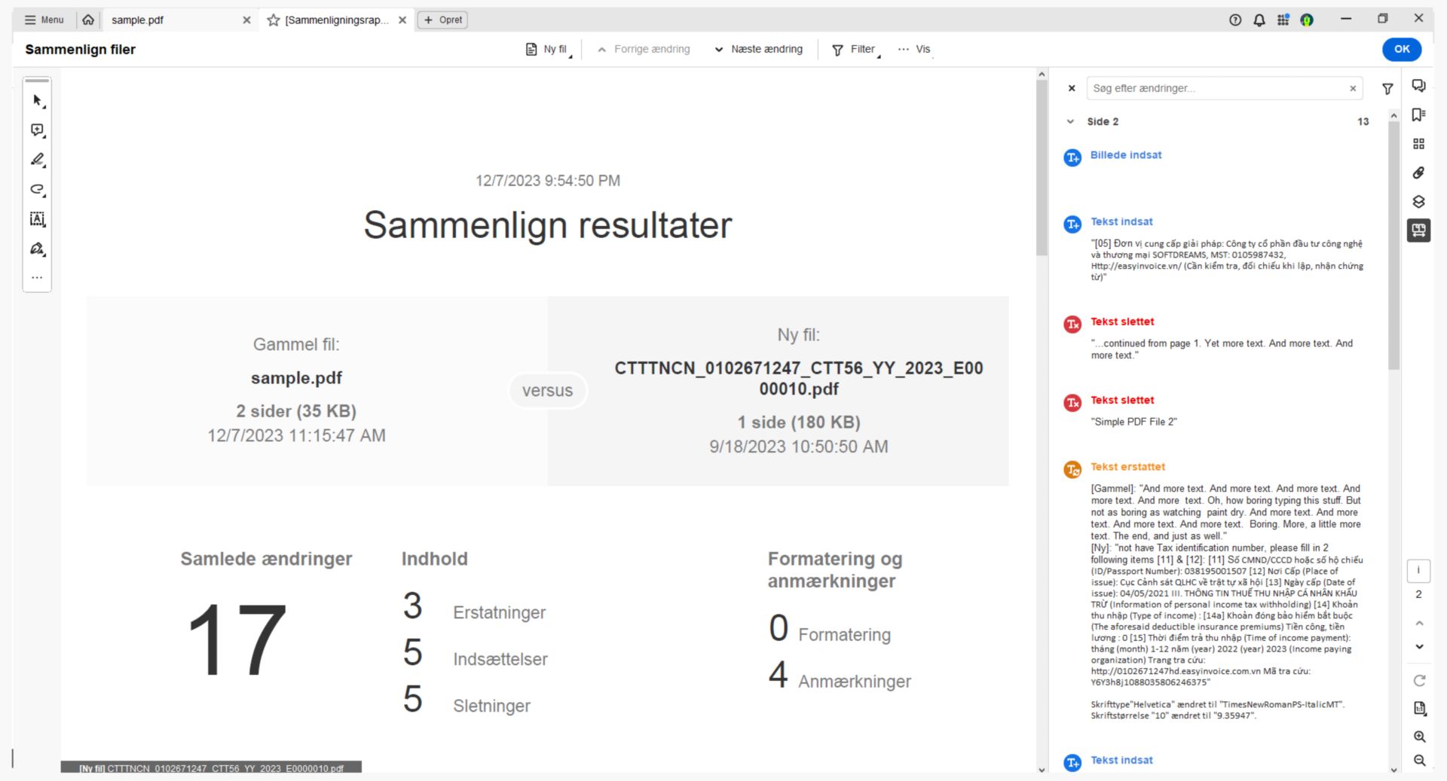Zoom out with the magnifier minus
The height and width of the screenshot is (781, 1447).
[x=1419, y=761]
